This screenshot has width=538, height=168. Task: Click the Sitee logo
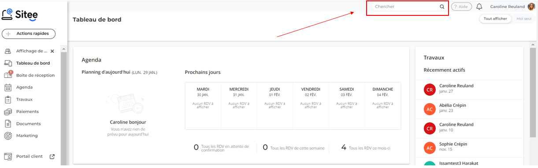[20, 15]
